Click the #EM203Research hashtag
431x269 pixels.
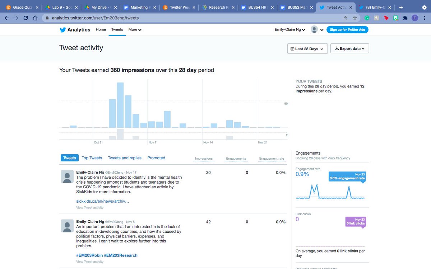[121, 255]
